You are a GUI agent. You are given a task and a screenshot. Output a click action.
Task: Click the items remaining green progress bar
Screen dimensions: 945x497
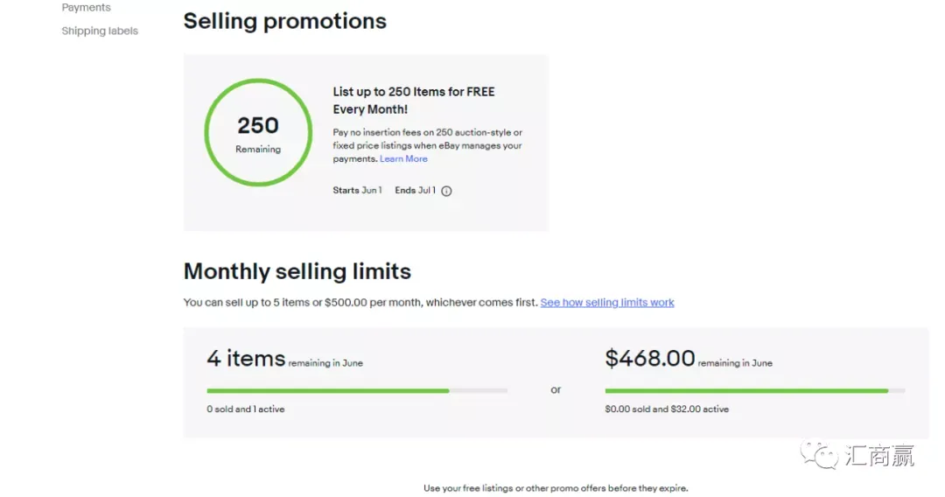[x=357, y=391]
